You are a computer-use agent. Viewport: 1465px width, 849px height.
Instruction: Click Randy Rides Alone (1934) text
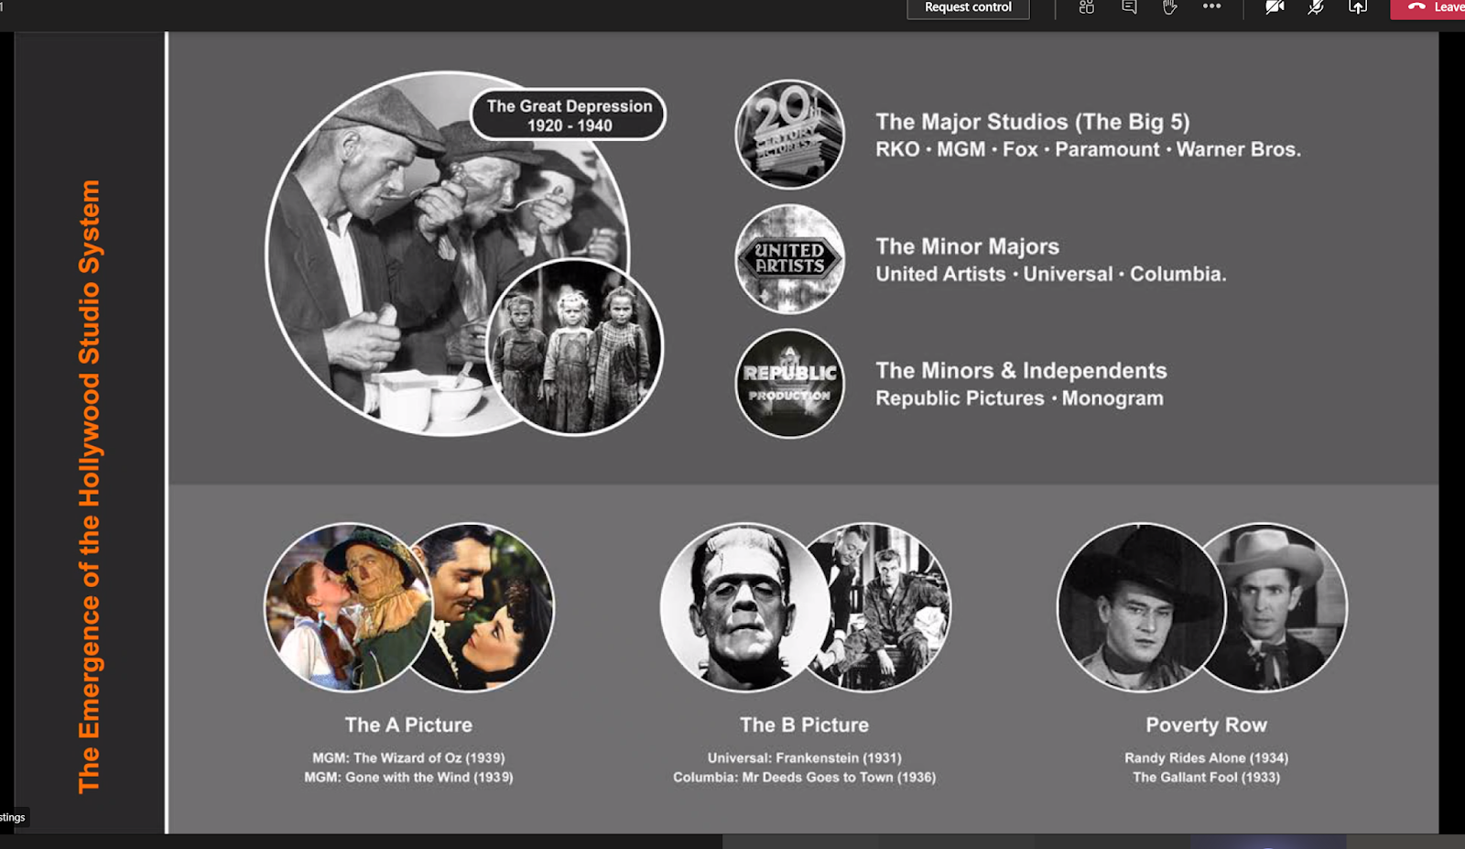point(1206,757)
